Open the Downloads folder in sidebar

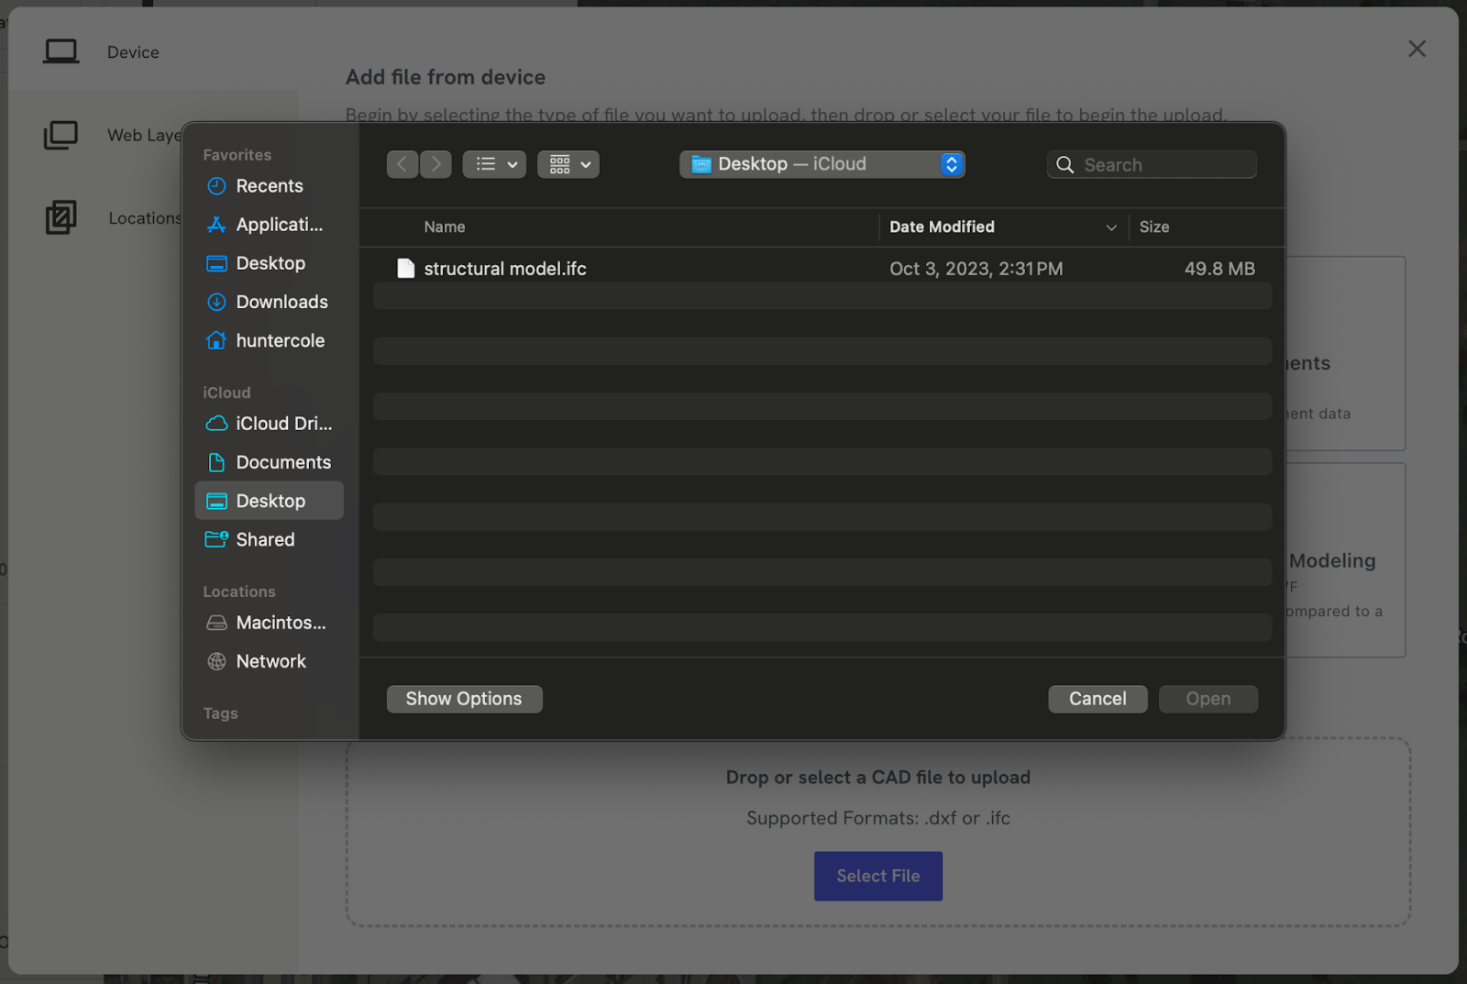(270, 302)
